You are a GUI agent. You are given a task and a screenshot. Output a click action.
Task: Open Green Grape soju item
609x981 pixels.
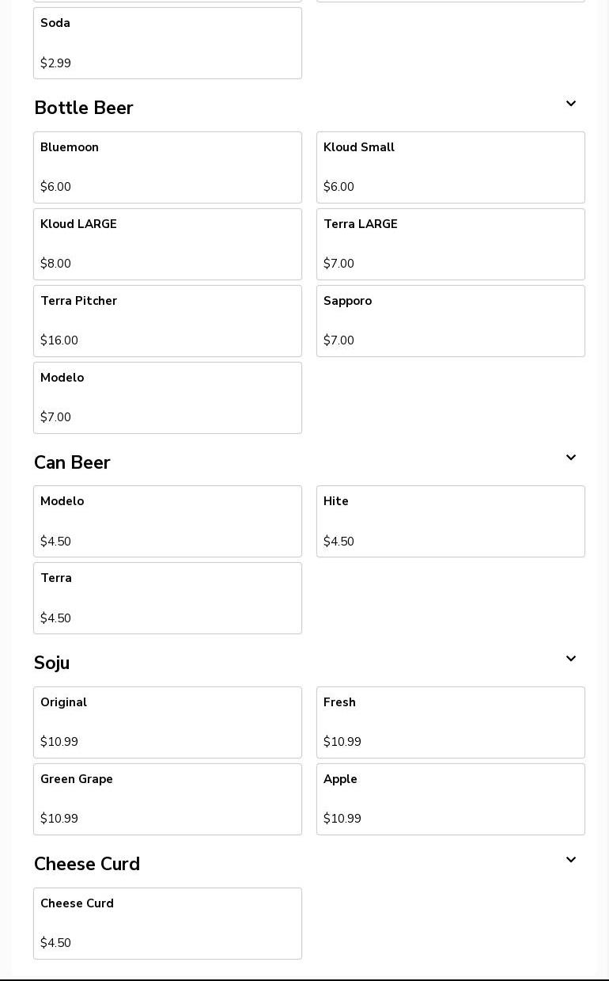coord(167,799)
